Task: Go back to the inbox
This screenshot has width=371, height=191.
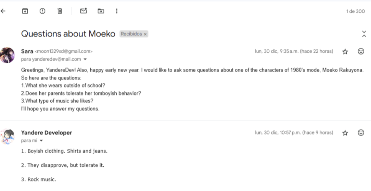Action: 3,11
